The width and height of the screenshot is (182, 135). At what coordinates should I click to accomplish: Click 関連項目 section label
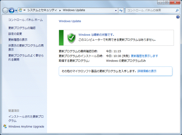pyautogui.click(x=14, y=111)
